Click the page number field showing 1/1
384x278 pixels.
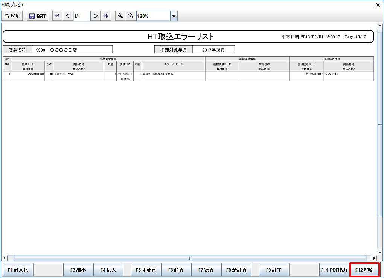click(x=81, y=16)
